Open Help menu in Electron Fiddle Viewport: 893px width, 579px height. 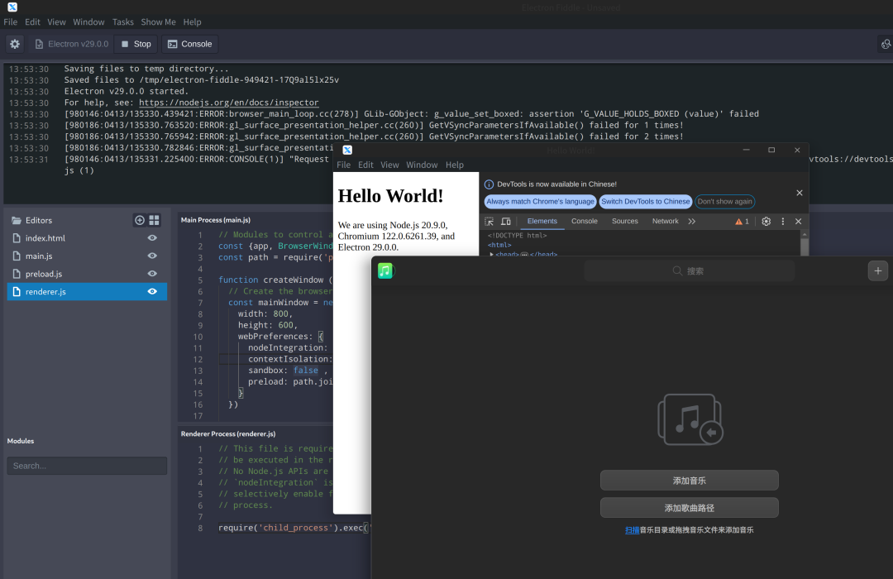(192, 22)
